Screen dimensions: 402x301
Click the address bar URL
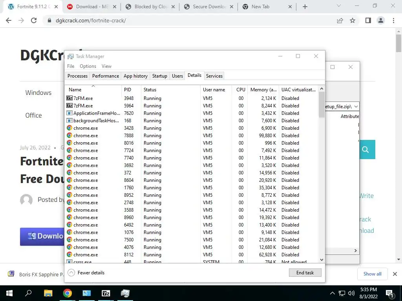click(91, 20)
